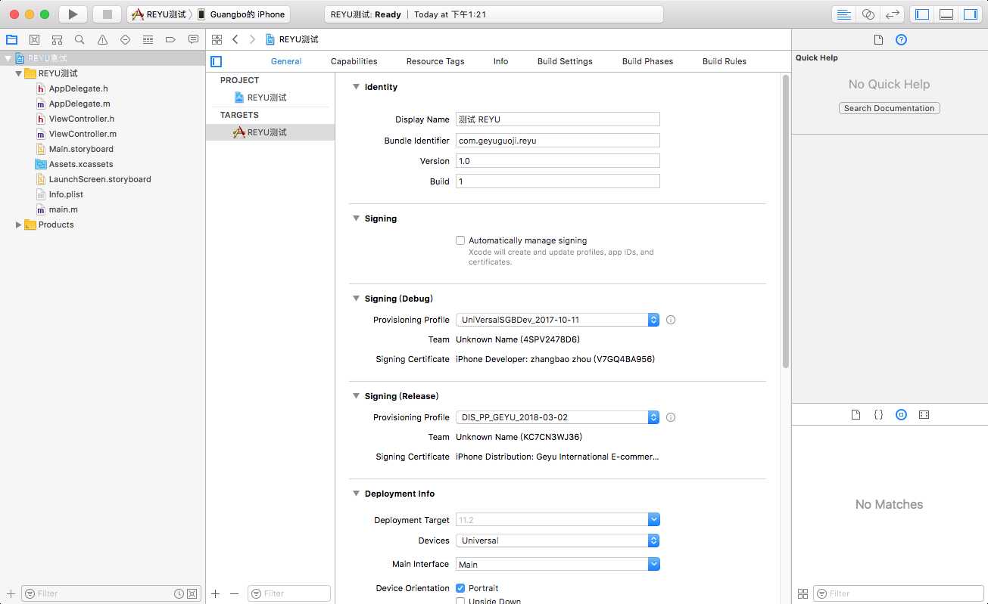Toggle the Utilities panel visibility
The height and width of the screenshot is (604, 988).
click(970, 14)
